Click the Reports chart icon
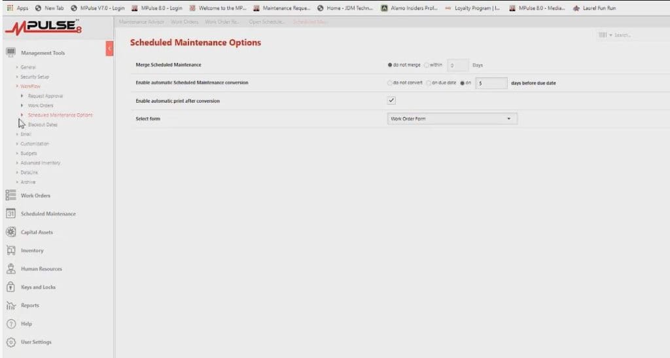 10,306
